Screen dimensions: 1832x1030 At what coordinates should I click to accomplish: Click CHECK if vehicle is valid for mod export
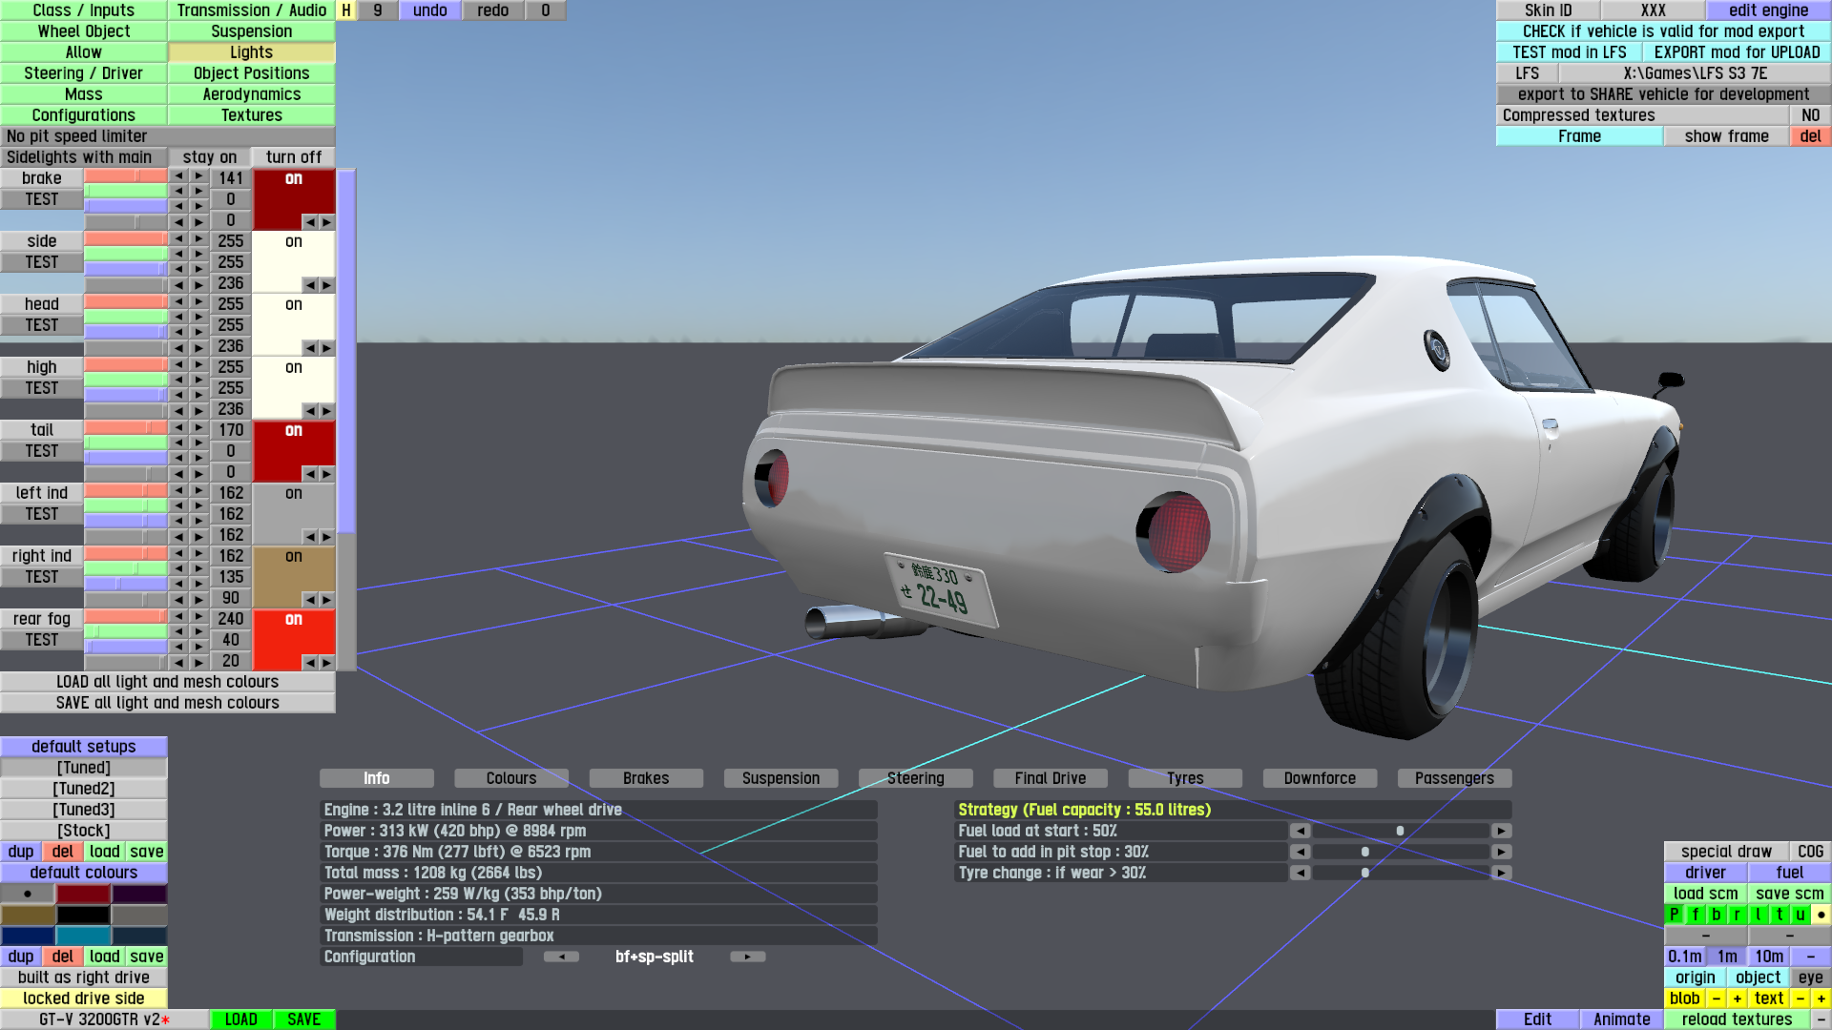tap(1663, 31)
